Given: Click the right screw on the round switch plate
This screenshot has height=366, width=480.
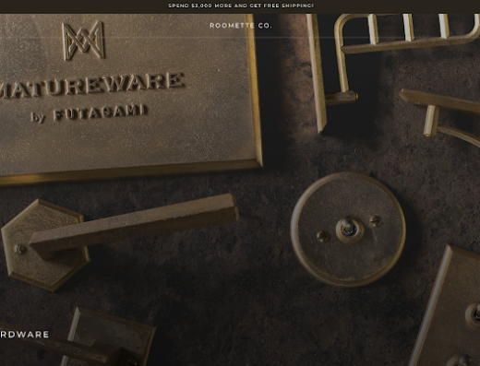Looking at the screenshot, I should coord(376,220).
